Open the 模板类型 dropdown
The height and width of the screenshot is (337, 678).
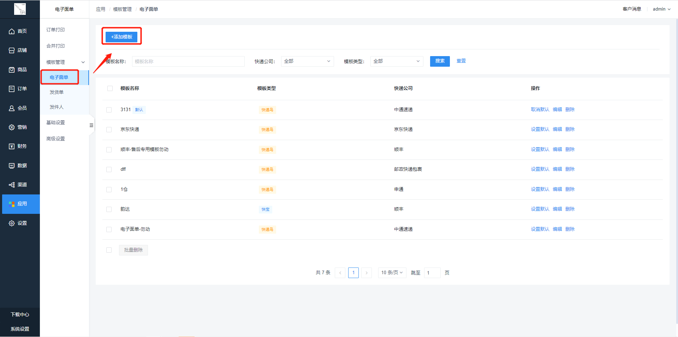(396, 61)
